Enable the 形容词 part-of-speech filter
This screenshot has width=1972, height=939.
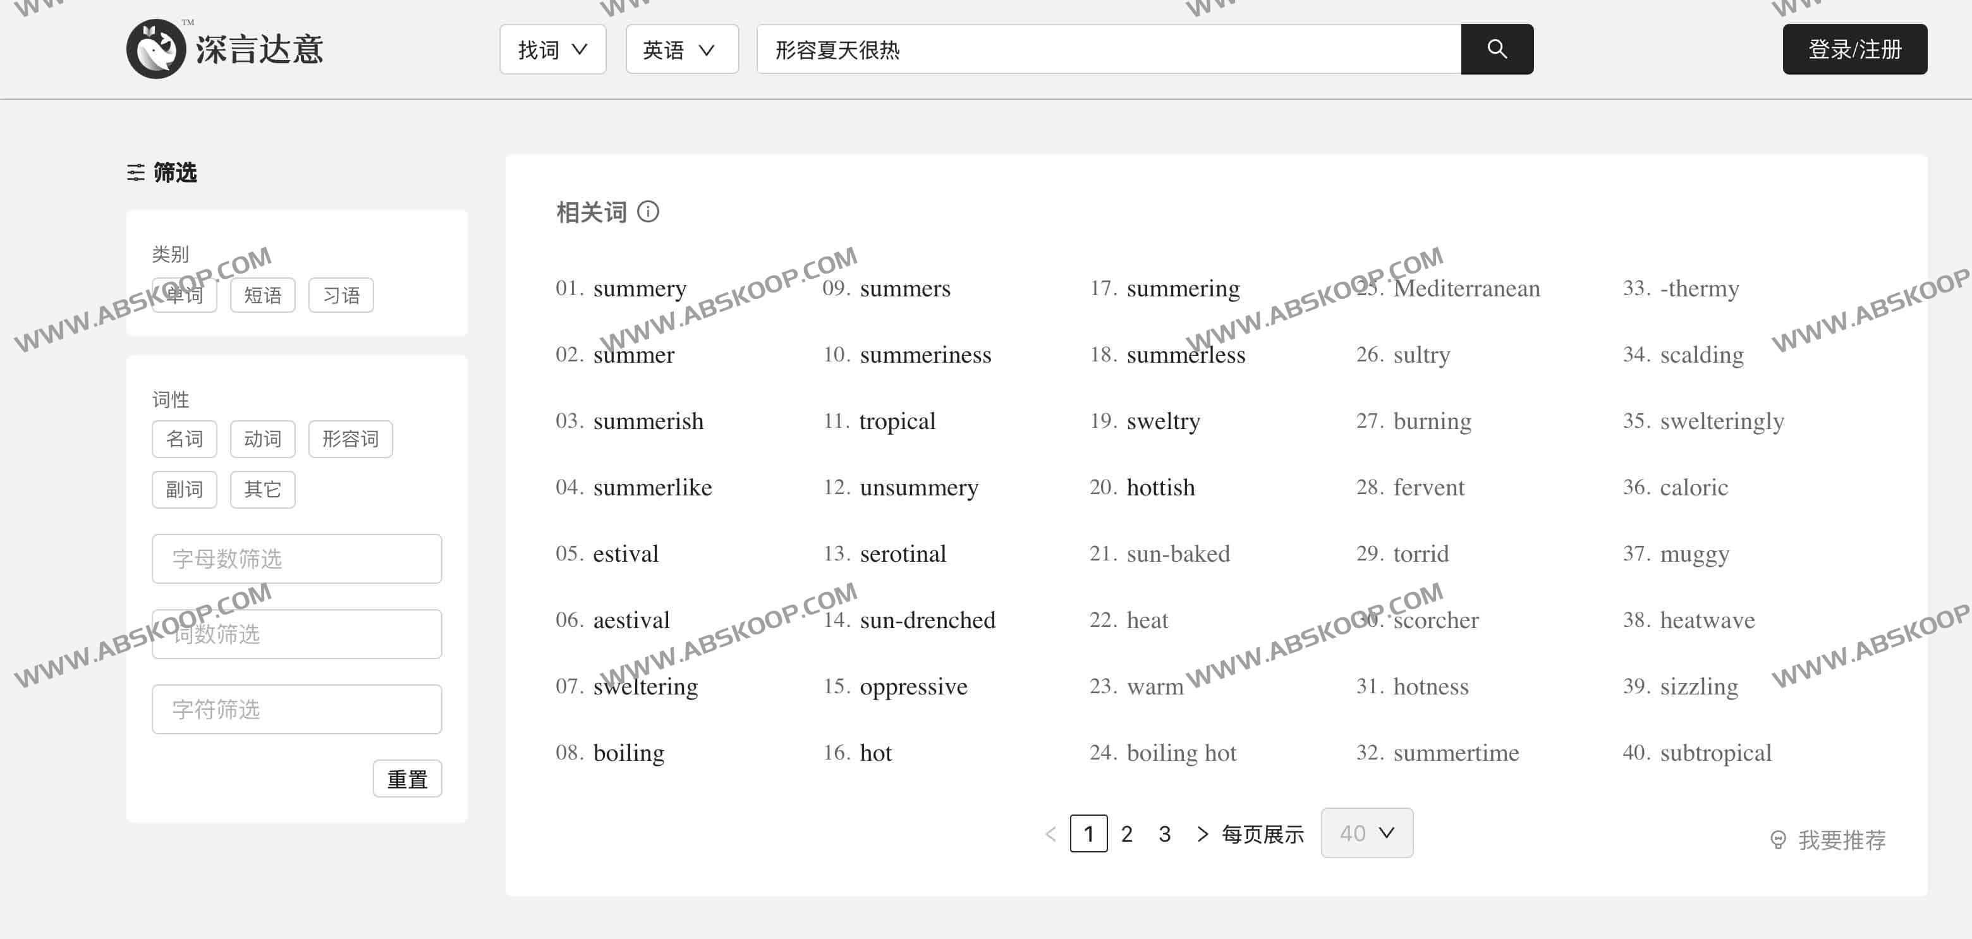coord(350,439)
